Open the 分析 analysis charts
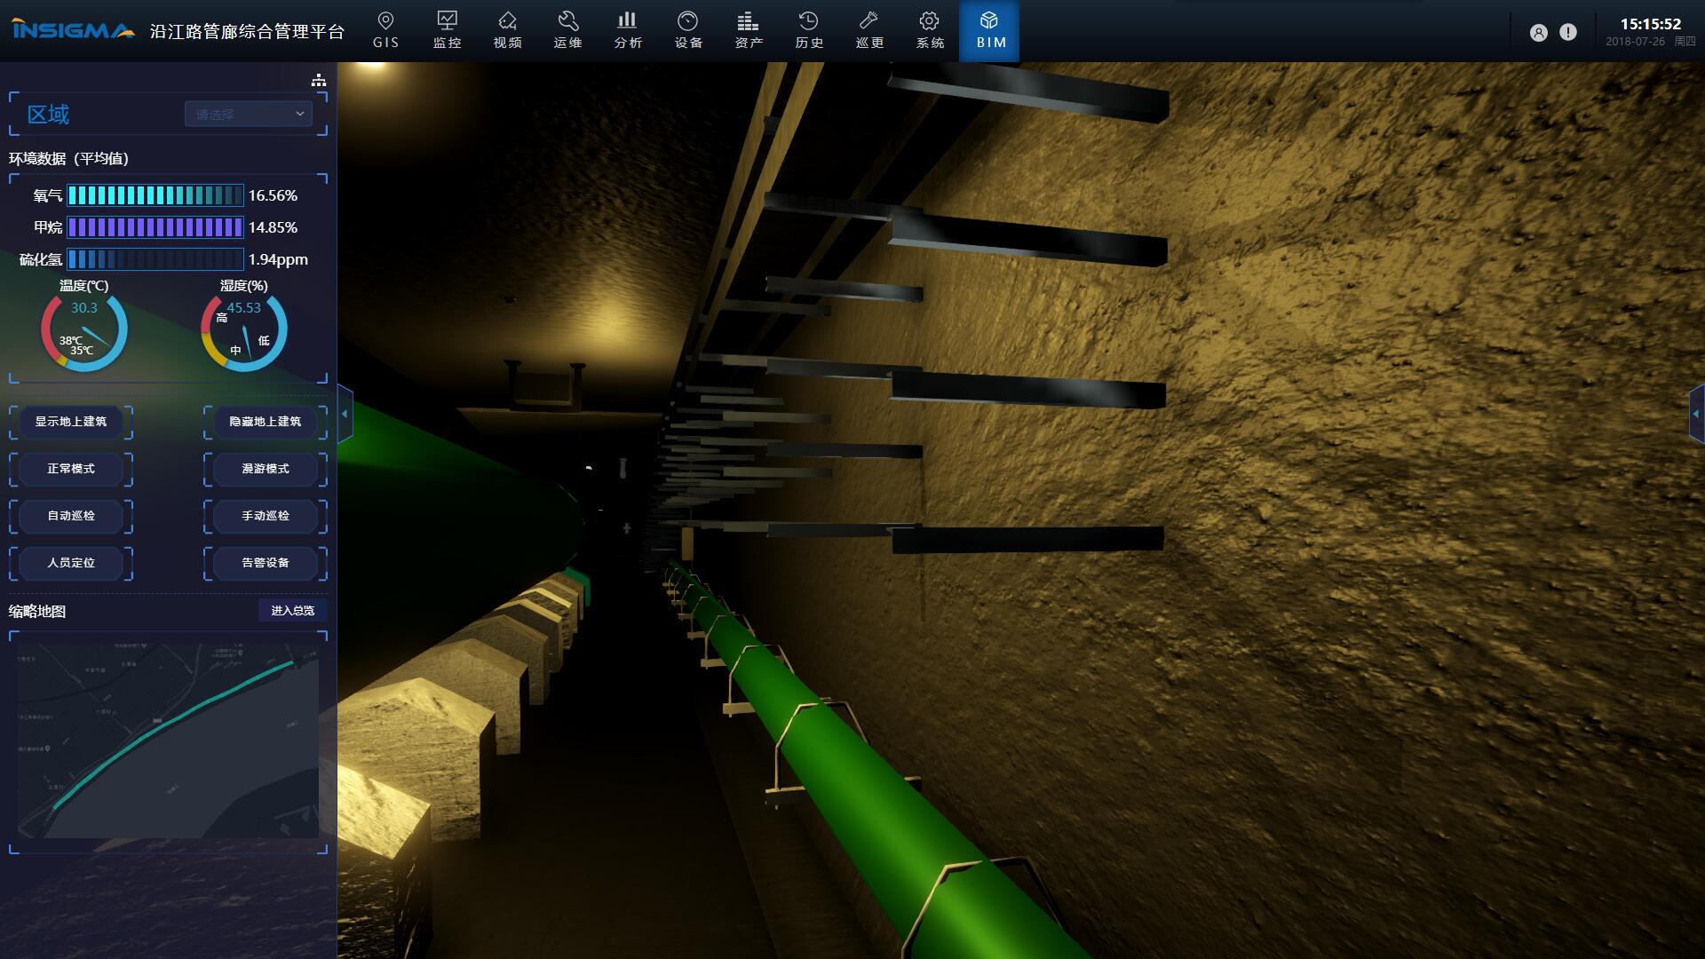The image size is (1705, 959). (628, 29)
